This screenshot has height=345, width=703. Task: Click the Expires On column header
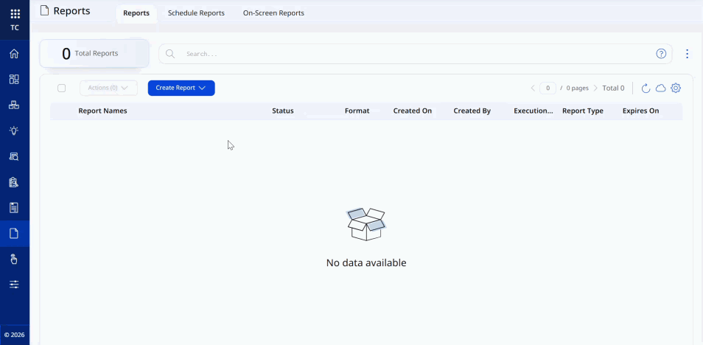click(640, 111)
